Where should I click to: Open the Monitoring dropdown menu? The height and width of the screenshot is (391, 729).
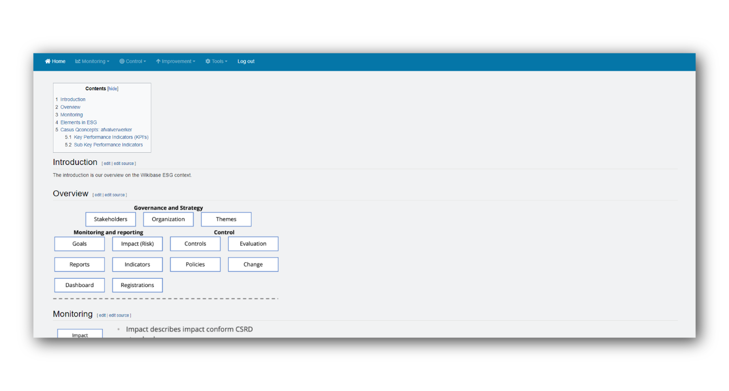92,61
